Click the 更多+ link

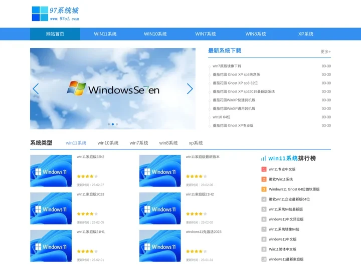(x=326, y=51)
